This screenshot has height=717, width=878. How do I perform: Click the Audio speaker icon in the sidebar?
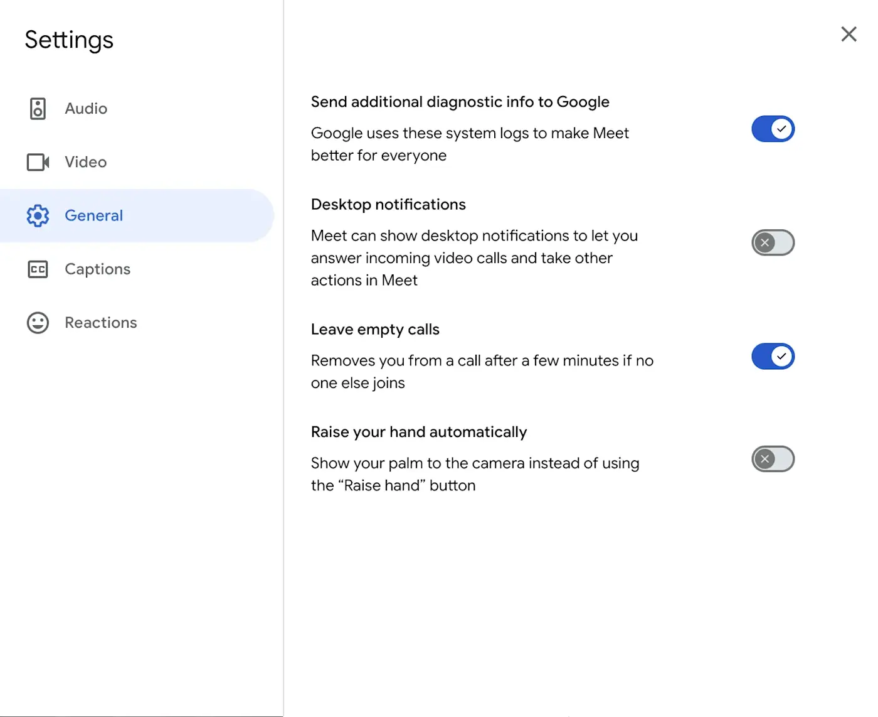coord(38,109)
